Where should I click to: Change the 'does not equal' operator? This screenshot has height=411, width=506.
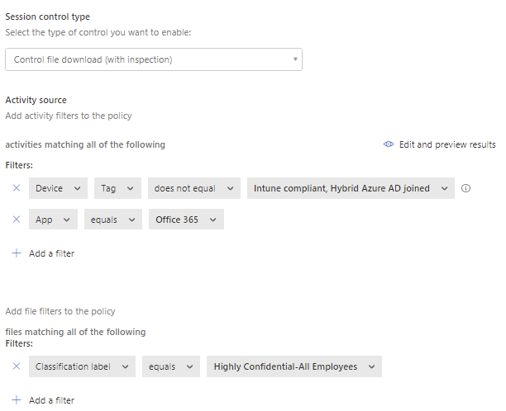(194, 188)
